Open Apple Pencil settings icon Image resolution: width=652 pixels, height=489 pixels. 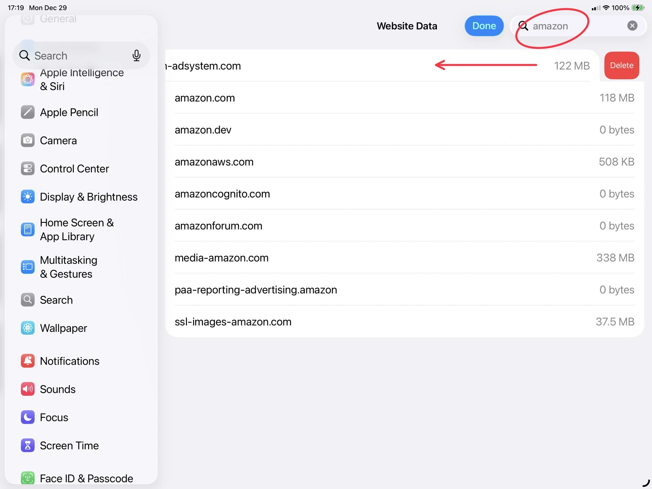click(x=27, y=112)
